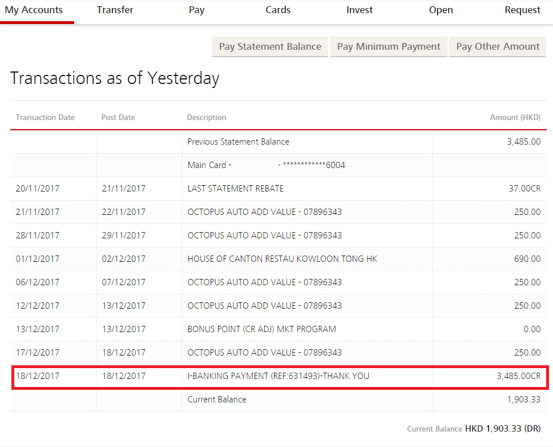Open the My Accounts tab
This screenshot has width=553, height=447.
[x=34, y=10]
